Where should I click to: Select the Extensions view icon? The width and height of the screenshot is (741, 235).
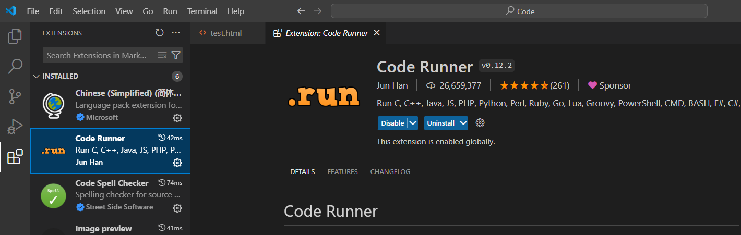[x=15, y=157]
